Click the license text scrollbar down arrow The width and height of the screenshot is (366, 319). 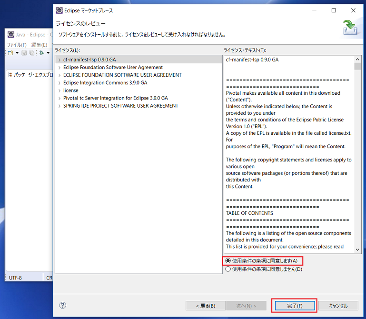point(357,249)
